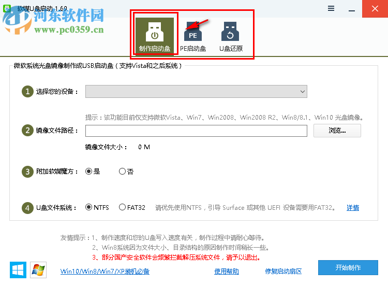
Task: Select 否 for 附加软媒魔方
Action: point(126,172)
